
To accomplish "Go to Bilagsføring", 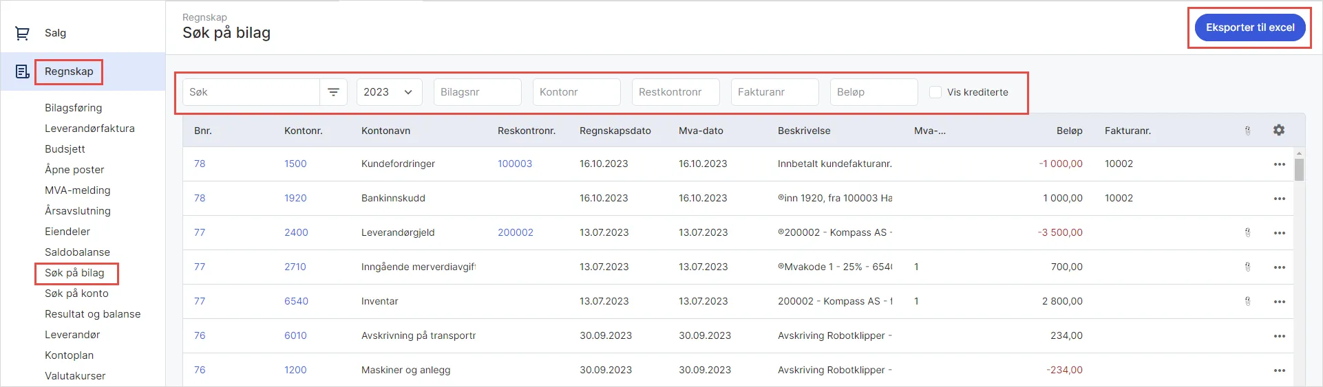I will 74,108.
